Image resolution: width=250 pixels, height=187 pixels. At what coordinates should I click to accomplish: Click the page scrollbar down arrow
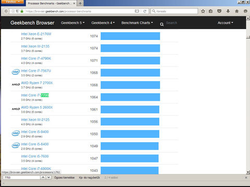tap(248, 172)
